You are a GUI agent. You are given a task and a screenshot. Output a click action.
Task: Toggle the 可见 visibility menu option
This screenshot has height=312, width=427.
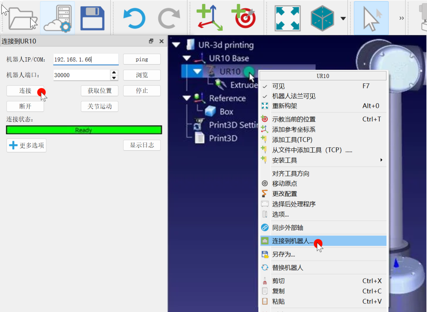pos(278,86)
